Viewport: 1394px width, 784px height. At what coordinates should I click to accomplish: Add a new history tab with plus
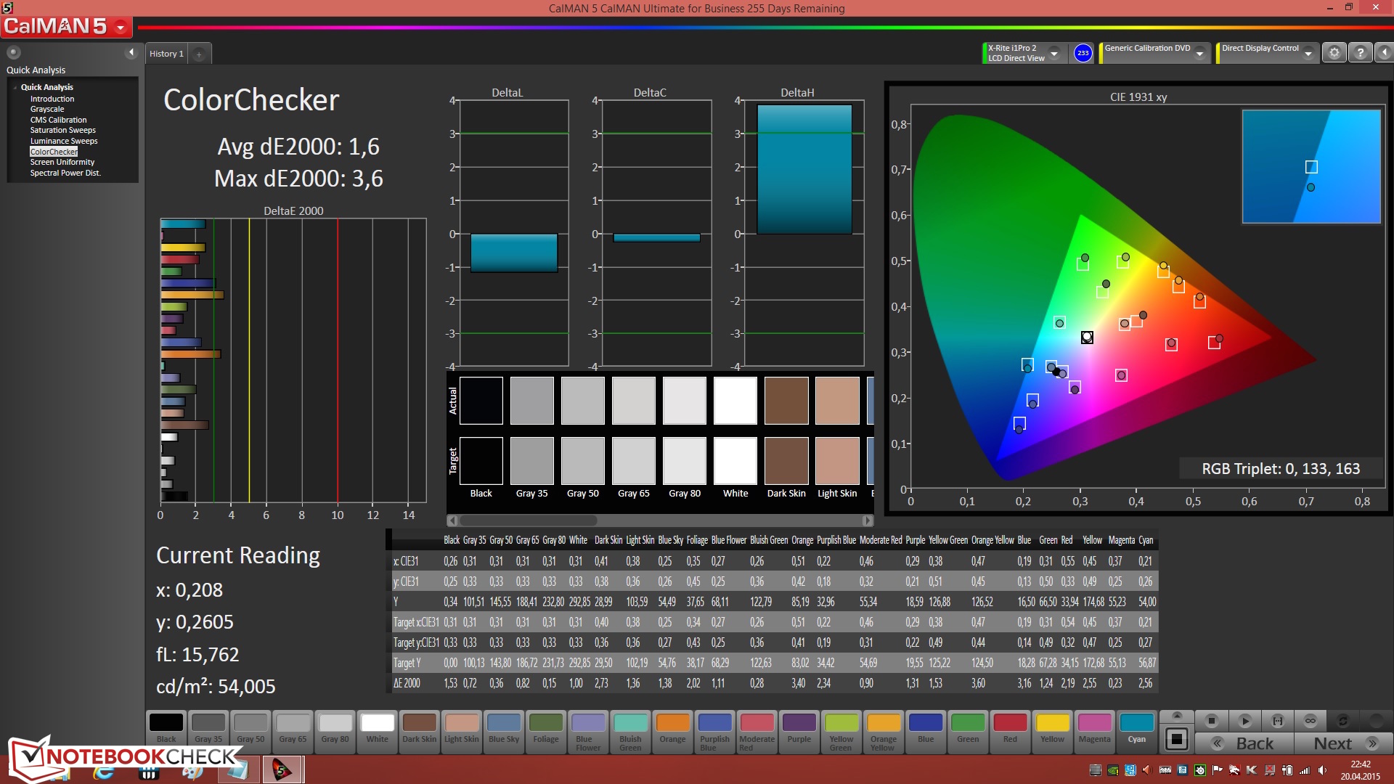[x=199, y=54]
